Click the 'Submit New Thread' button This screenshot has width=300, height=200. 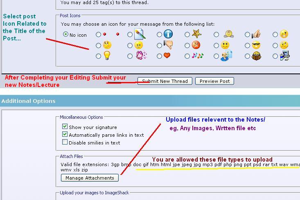click(x=165, y=81)
